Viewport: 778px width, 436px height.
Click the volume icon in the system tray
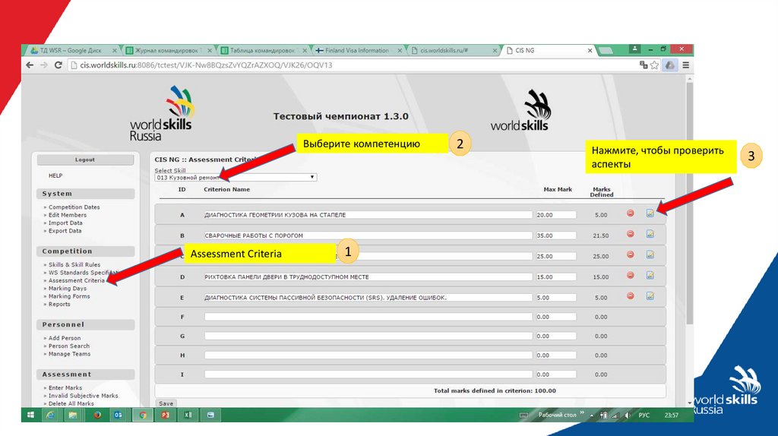click(x=627, y=415)
